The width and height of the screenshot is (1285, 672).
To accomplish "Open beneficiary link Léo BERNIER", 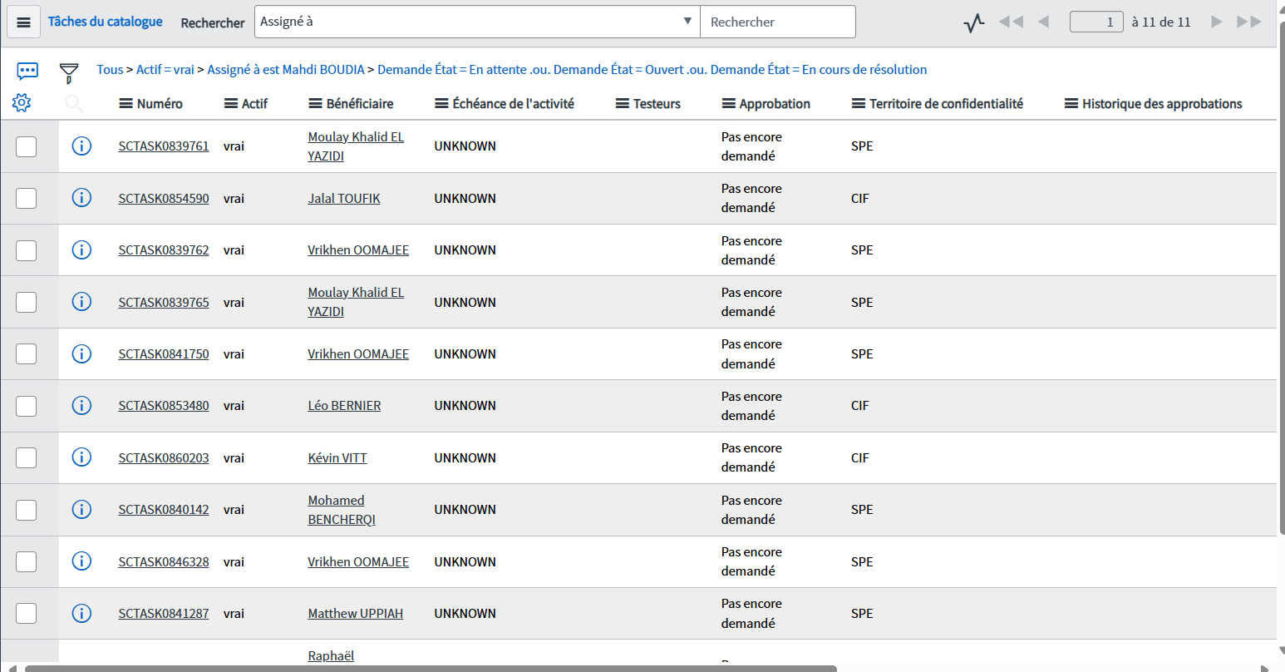I will click(x=344, y=406).
